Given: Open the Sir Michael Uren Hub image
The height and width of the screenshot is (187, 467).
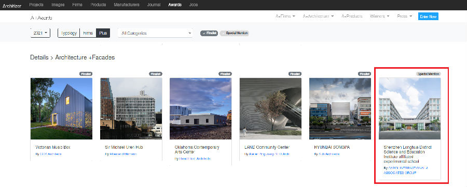Looking at the screenshot, I should click(x=131, y=108).
